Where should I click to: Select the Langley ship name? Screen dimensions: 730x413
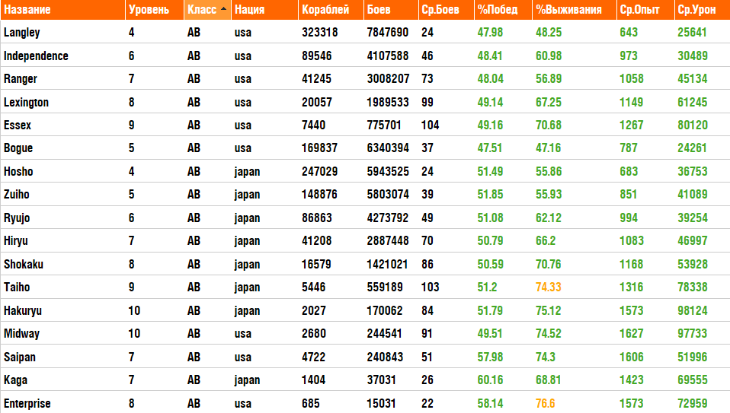point(22,33)
